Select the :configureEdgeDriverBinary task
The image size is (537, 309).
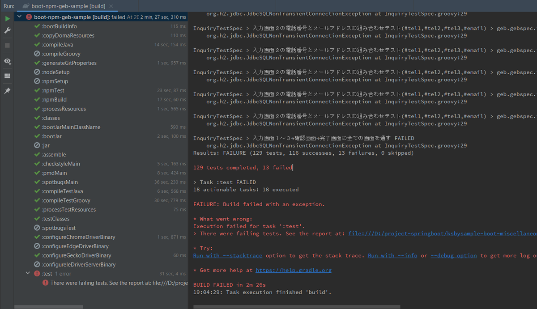pyautogui.click(x=101, y=246)
